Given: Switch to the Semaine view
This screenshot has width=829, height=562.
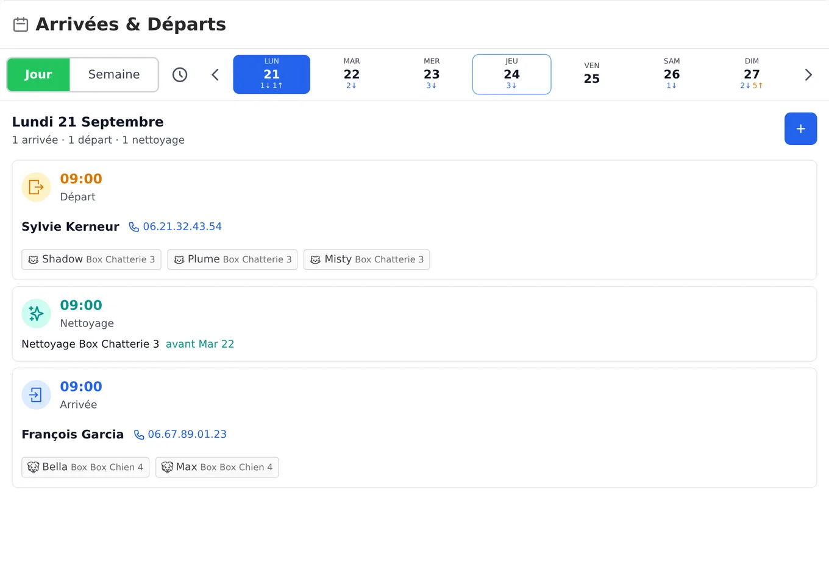Looking at the screenshot, I should (x=114, y=74).
